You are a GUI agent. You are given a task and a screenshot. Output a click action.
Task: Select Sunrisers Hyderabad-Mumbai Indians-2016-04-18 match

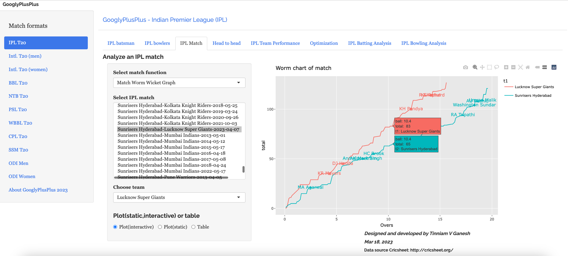point(171,153)
